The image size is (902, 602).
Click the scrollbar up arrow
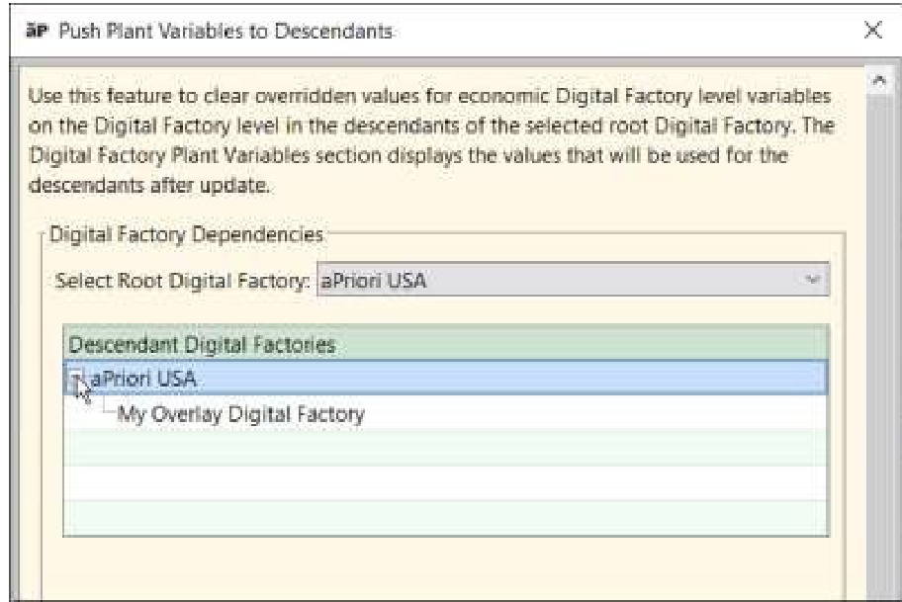click(x=878, y=77)
